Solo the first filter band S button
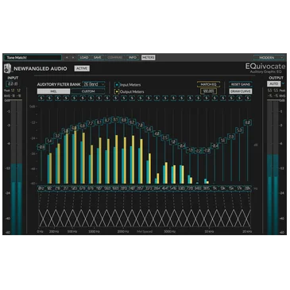This screenshot has width=290, height=290. 41,99
